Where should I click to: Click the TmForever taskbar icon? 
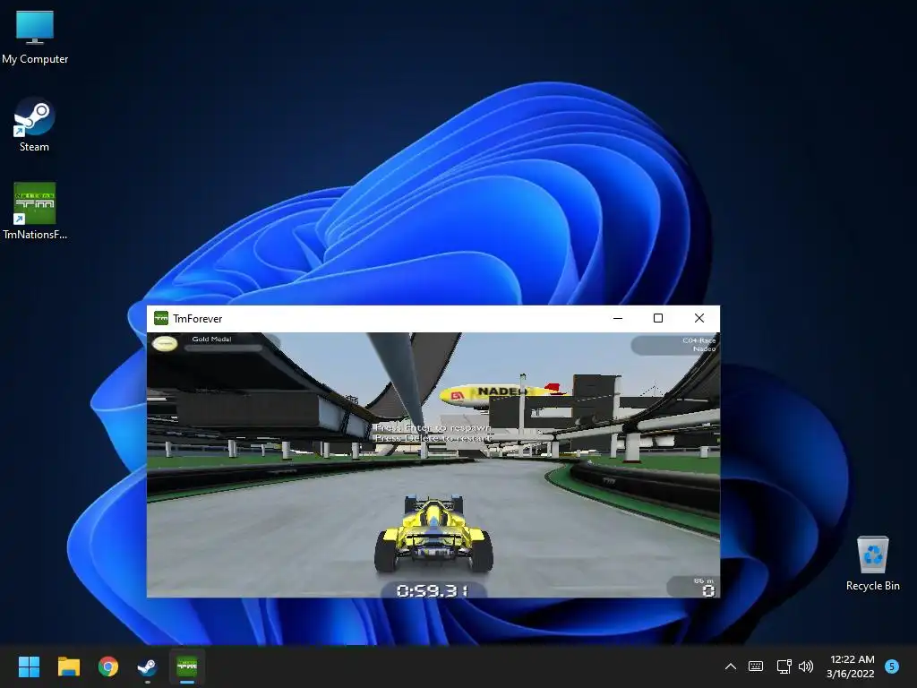[187, 666]
